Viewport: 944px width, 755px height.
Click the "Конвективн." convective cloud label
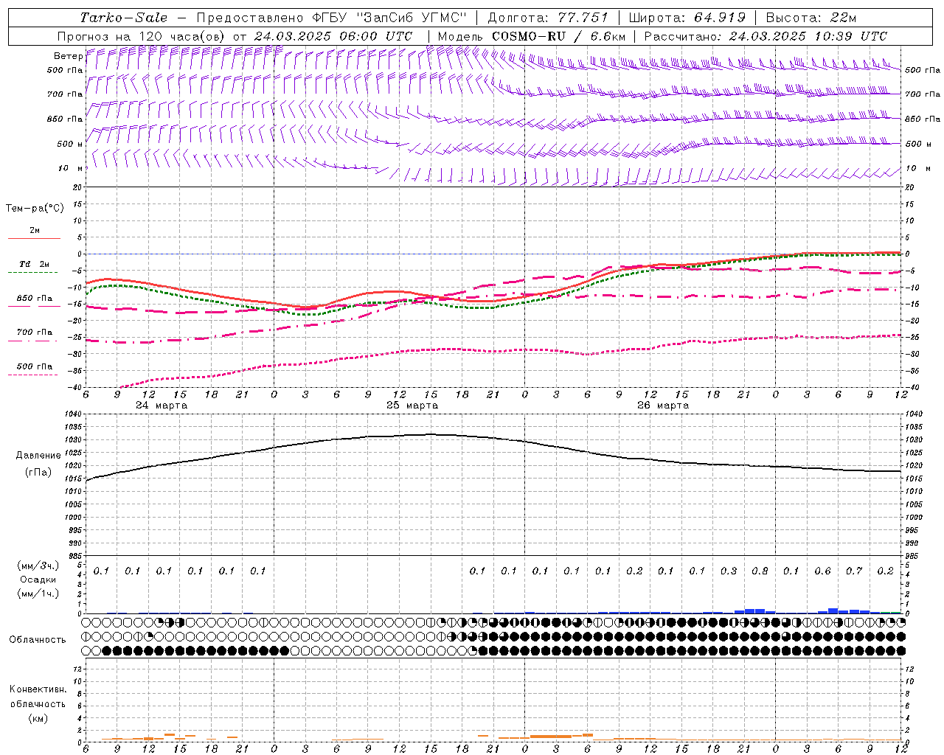click(38, 689)
